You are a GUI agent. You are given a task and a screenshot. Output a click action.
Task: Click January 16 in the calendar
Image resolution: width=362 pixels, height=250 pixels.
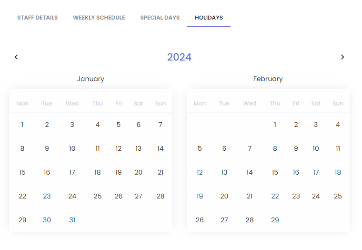(x=47, y=172)
